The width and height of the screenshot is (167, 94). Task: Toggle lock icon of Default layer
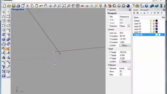point(154,21)
